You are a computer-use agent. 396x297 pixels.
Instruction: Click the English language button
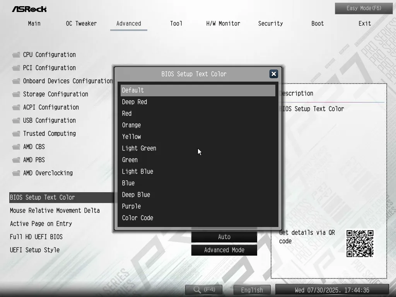pos(252,290)
